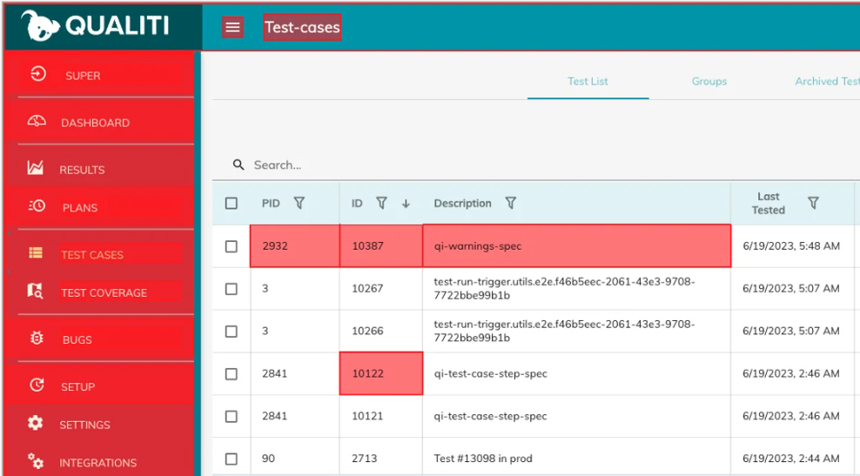Open the Last Tested column filter
Image resolution: width=860 pixels, height=476 pixels.
pyautogui.click(x=813, y=204)
